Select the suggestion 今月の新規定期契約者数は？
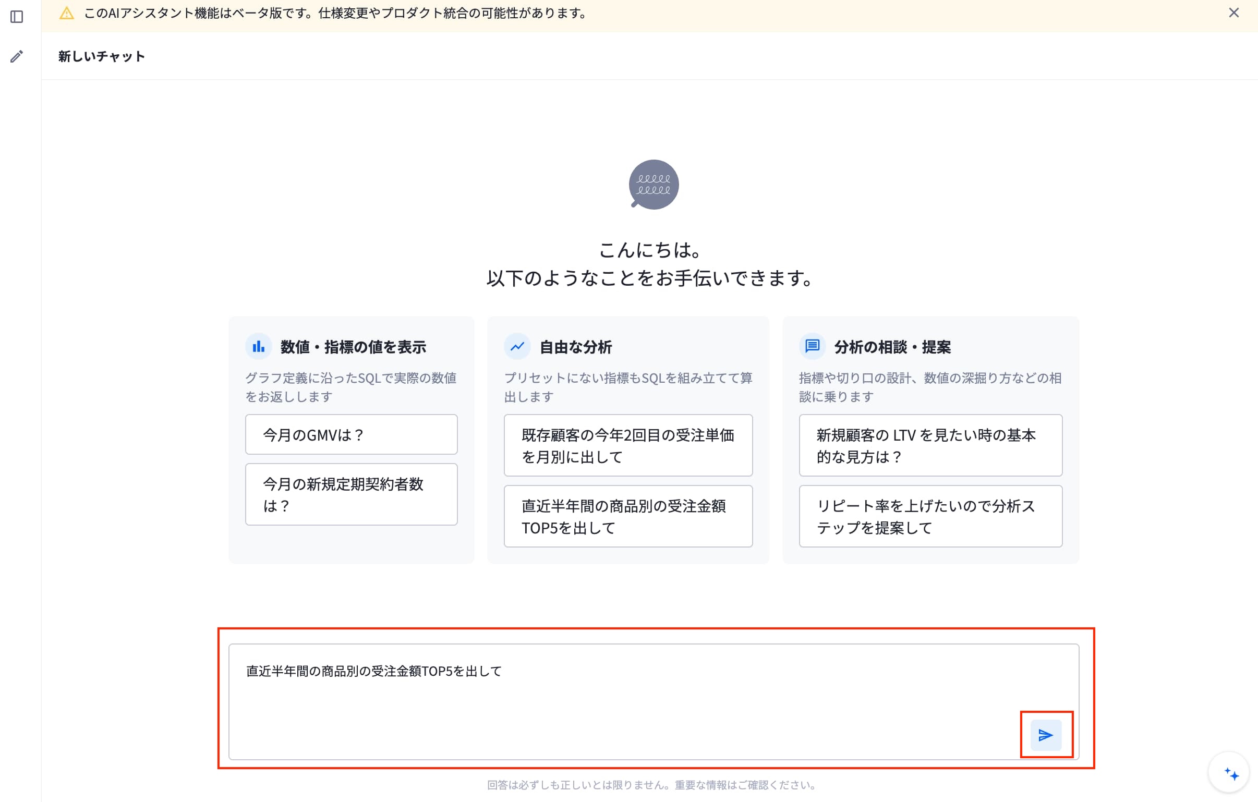Image resolution: width=1258 pixels, height=802 pixels. pyautogui.click(x=351, y=494)
